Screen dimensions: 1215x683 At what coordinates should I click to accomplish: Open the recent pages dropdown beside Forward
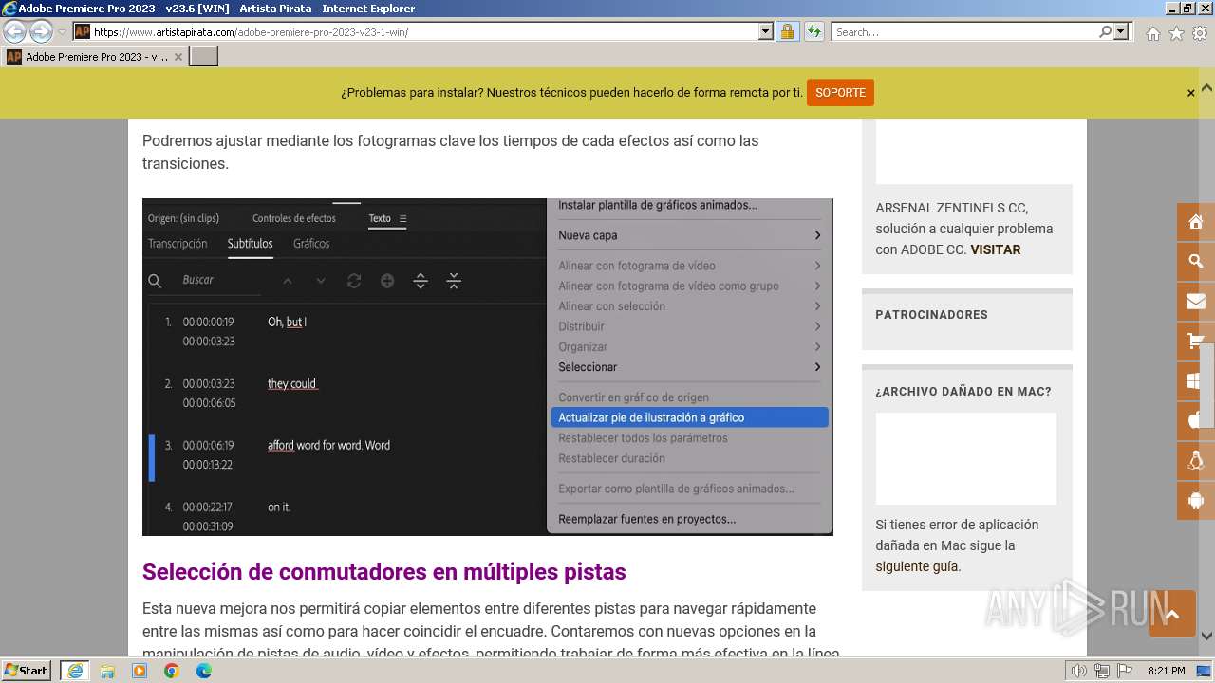62,32
